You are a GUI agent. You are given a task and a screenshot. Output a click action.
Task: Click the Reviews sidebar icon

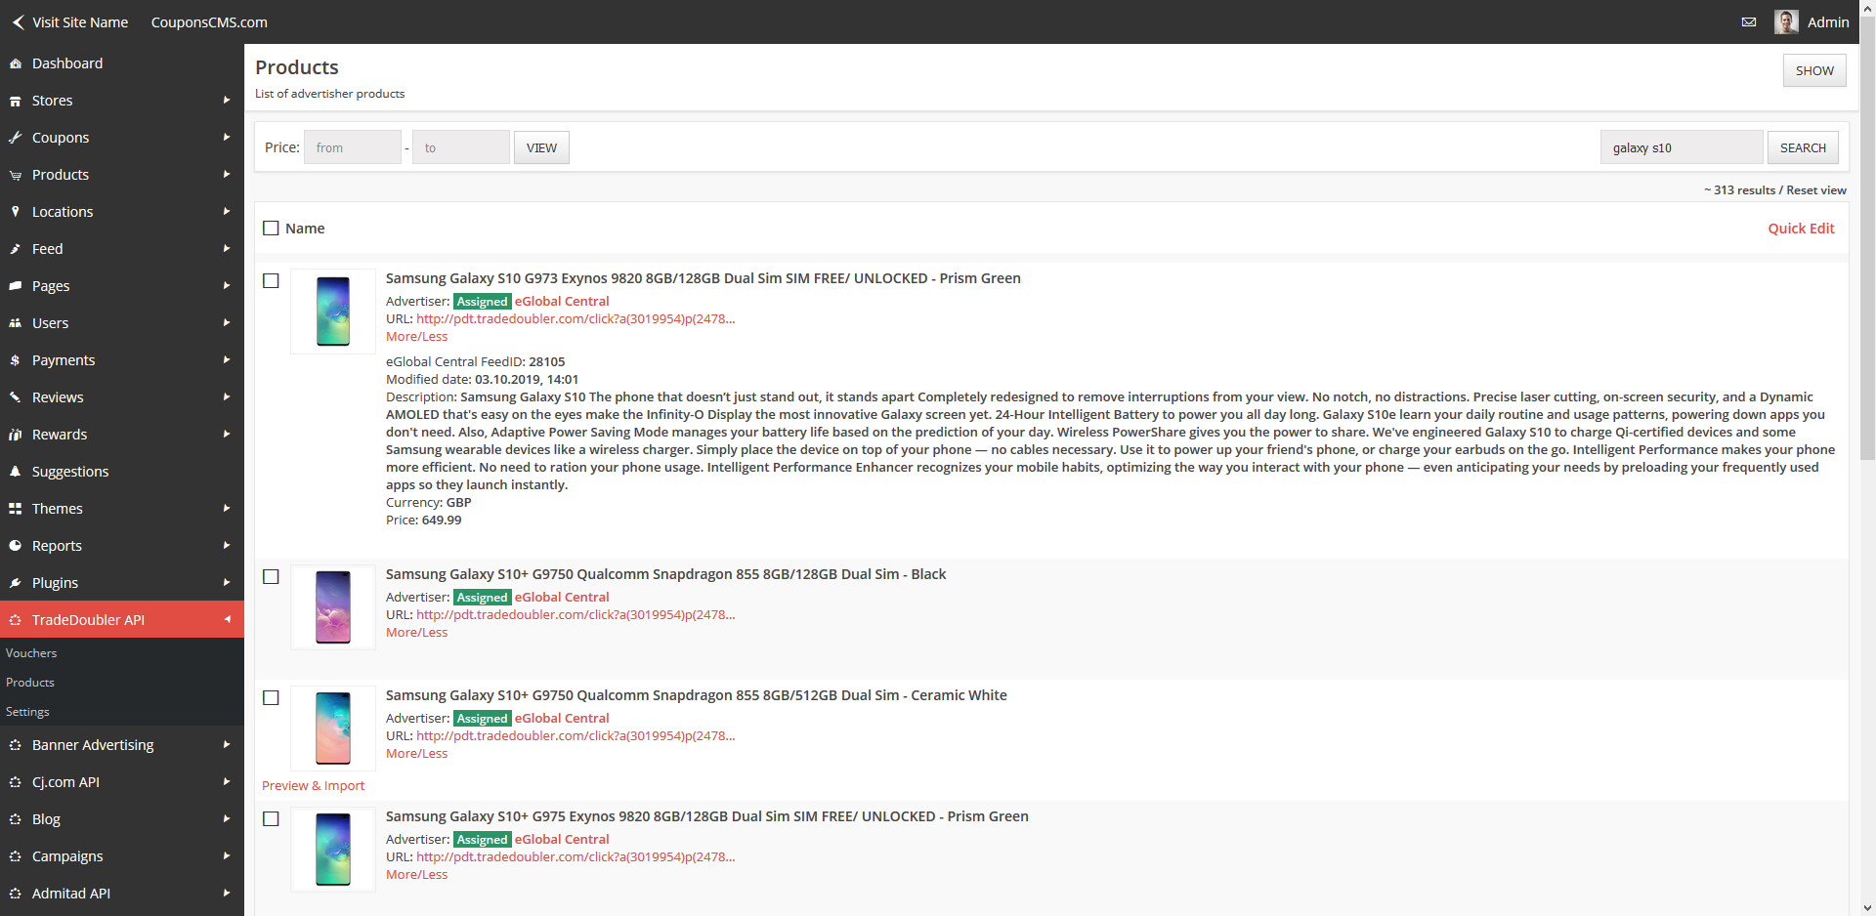(x=15, y=397)
